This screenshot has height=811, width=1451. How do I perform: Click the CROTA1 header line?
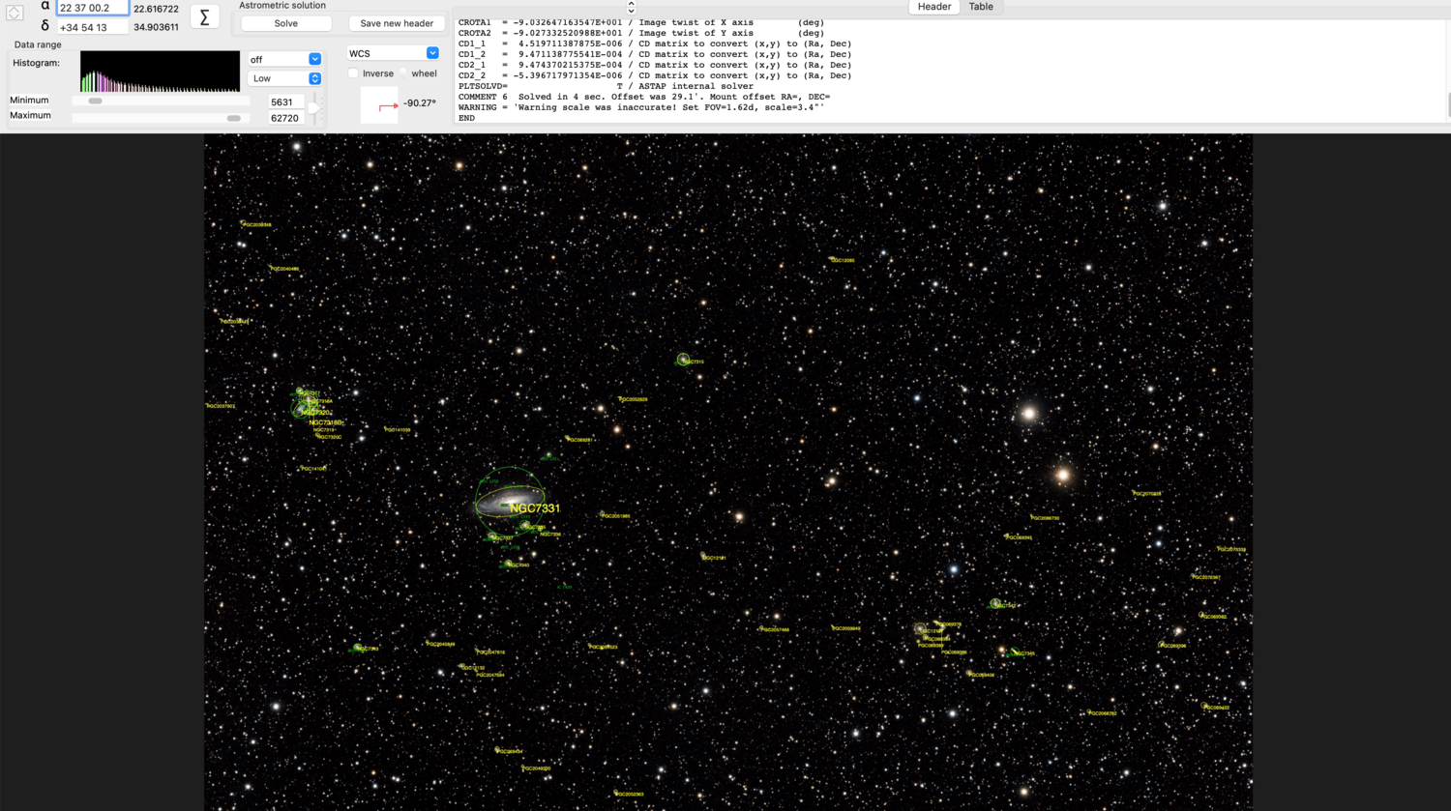[x=641, y=22]
